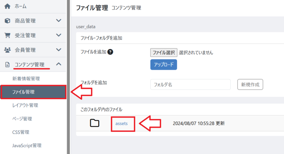Click the home icon in the sidebar
Screen dimensions: 284x154
pos(7,6)
